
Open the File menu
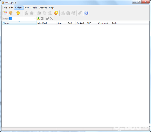(5, 8)
